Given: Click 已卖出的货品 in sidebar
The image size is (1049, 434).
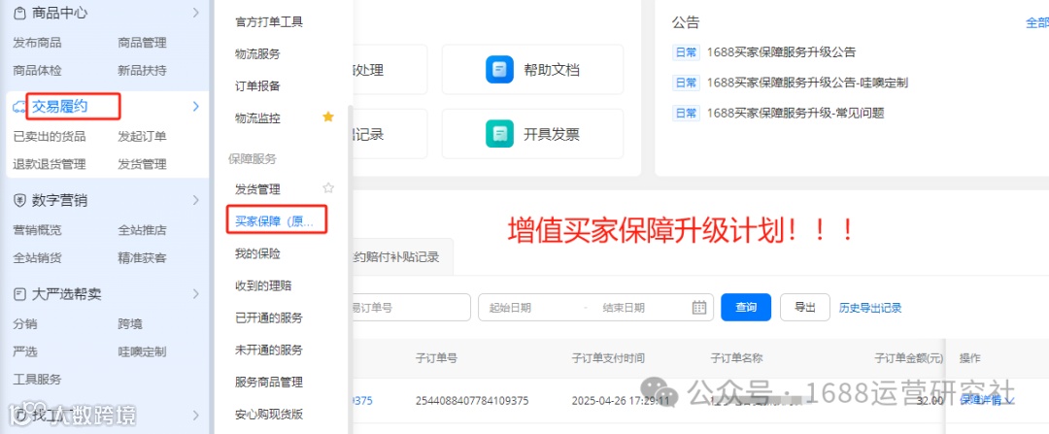Looking at the screenshot, I should (x=50, y=137).
